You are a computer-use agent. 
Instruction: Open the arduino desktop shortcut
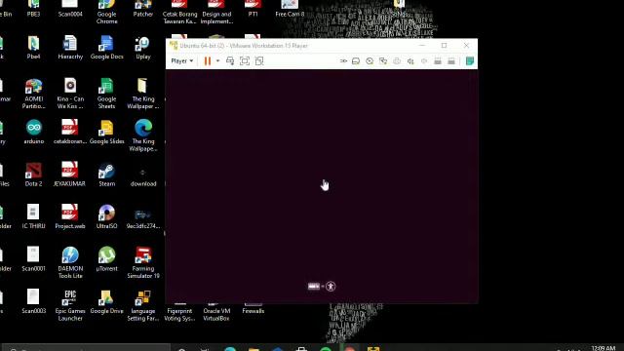pos(34,133)
